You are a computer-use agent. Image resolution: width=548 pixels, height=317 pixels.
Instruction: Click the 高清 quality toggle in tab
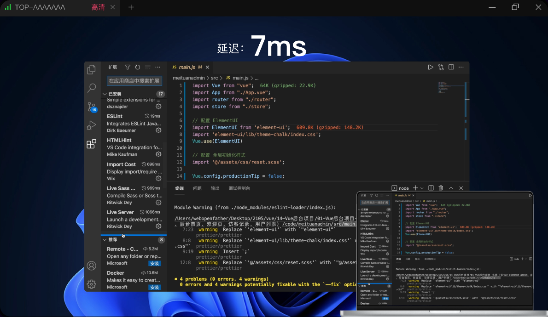click(98, 7)
